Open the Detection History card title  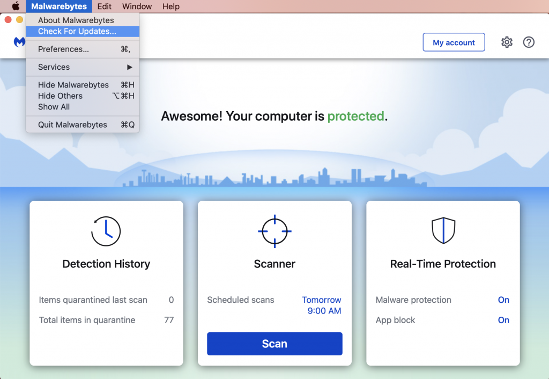(x=106, y=264)
